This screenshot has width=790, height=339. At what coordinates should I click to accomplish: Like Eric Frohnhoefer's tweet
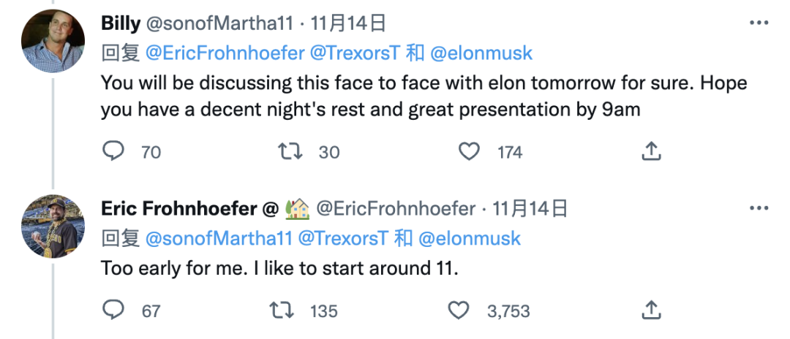point(459,311)
